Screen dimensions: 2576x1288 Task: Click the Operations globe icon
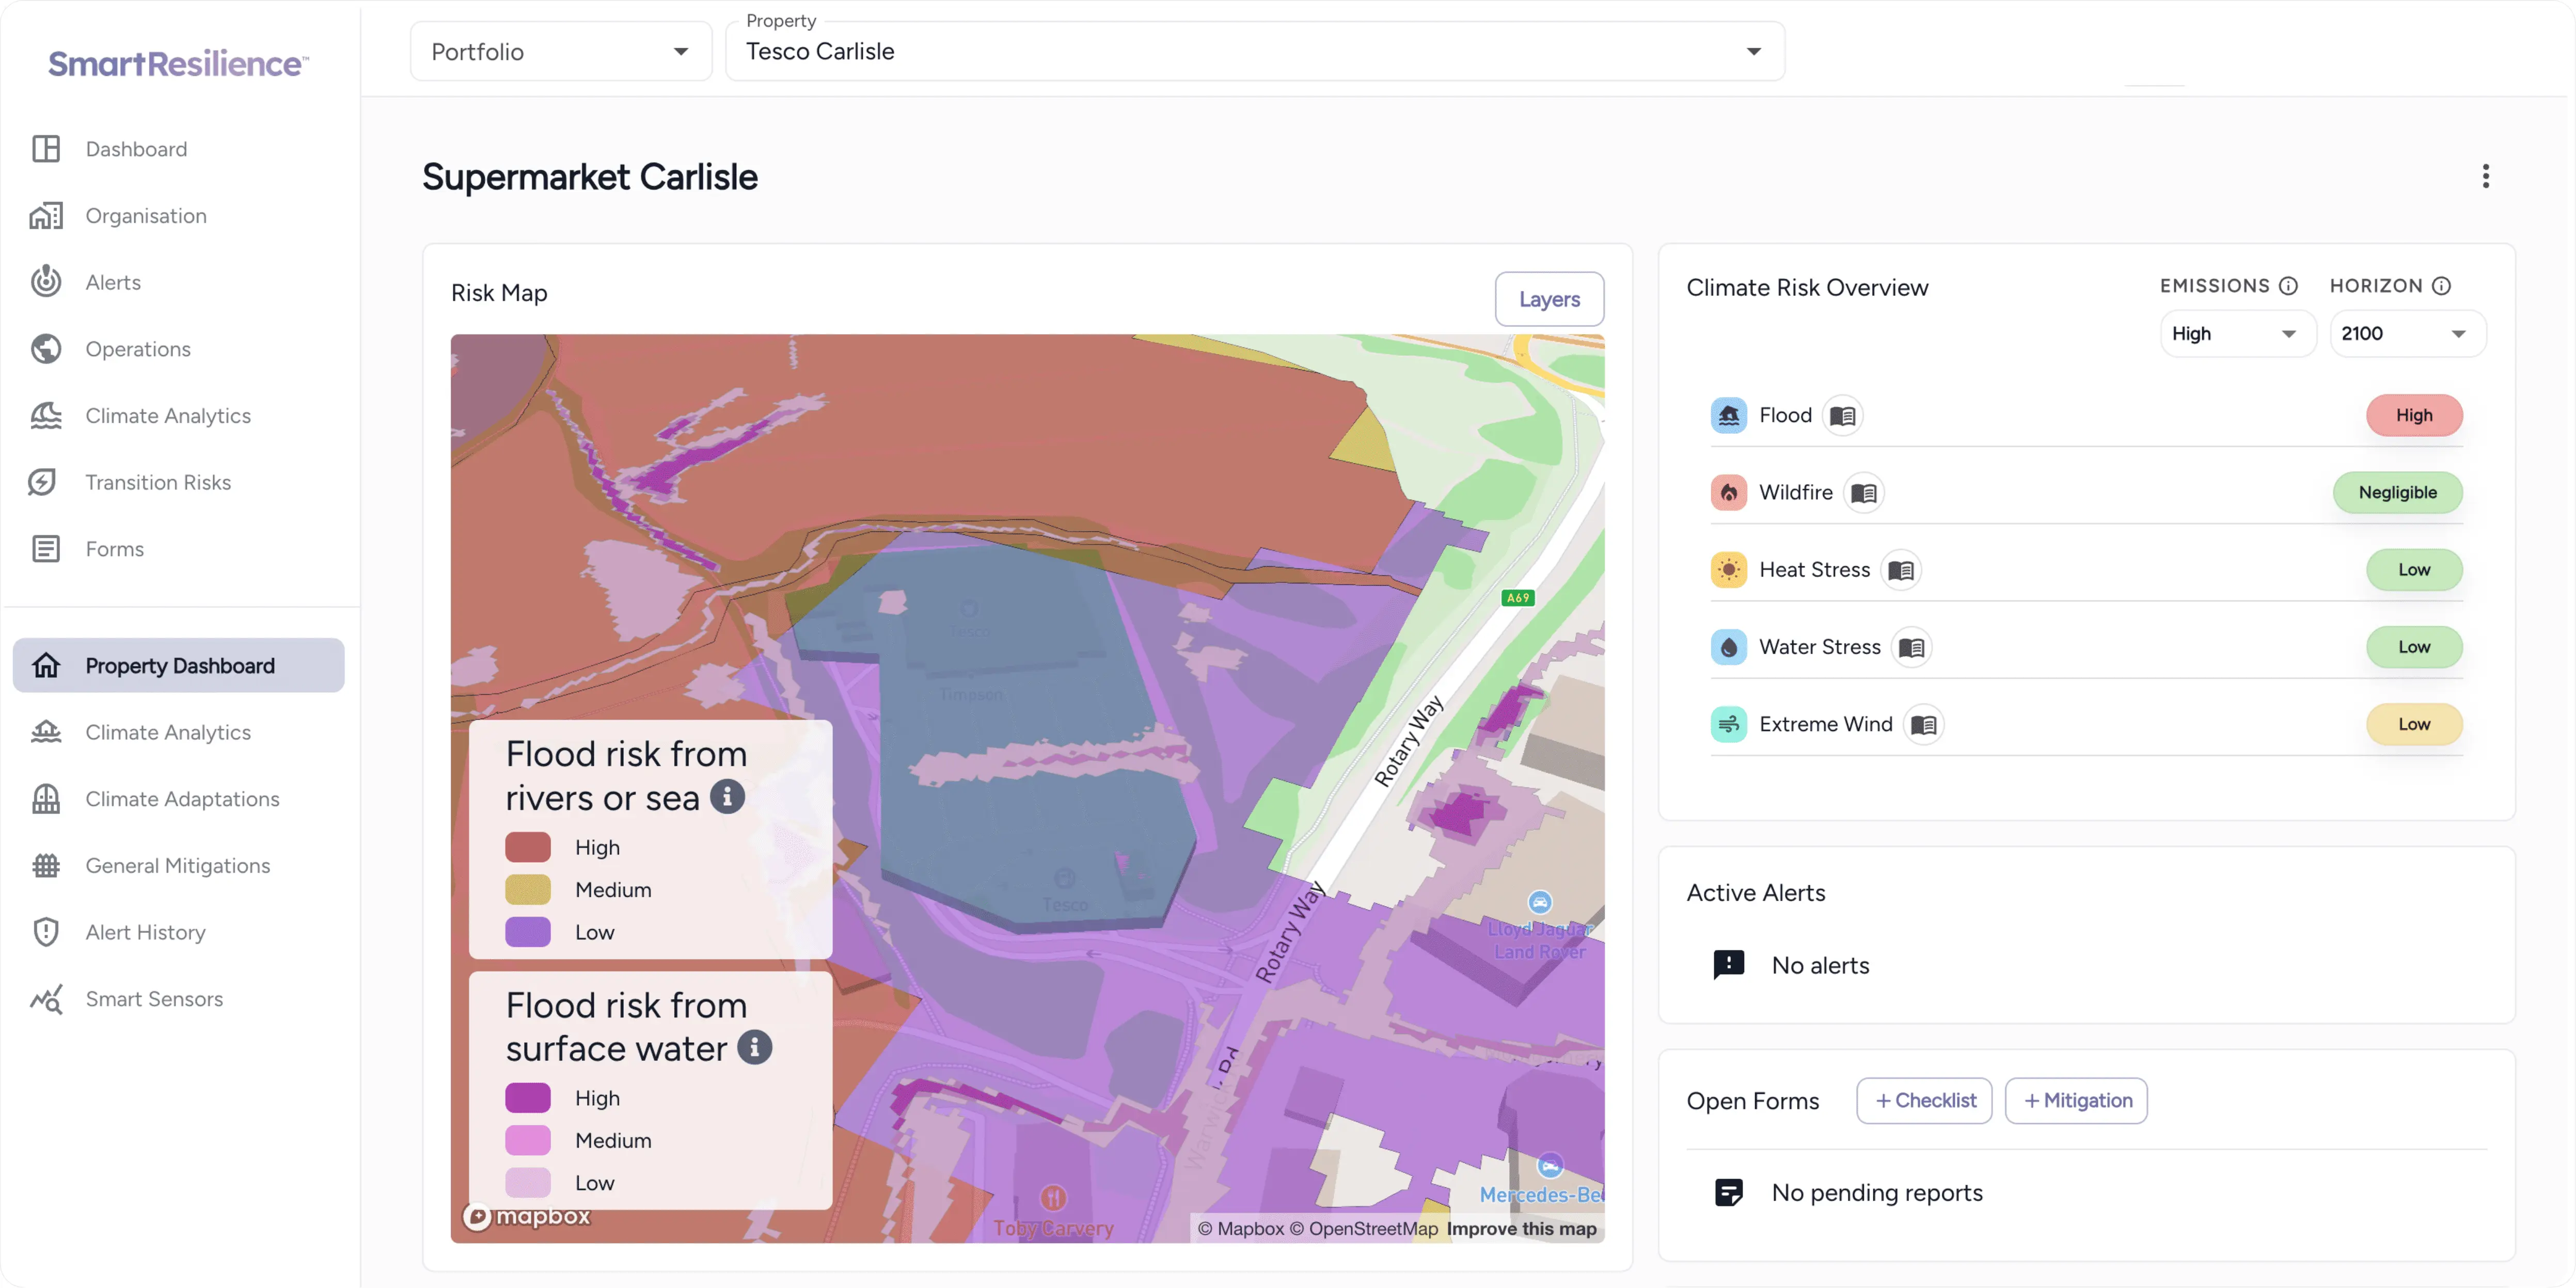tap(46, 349)
